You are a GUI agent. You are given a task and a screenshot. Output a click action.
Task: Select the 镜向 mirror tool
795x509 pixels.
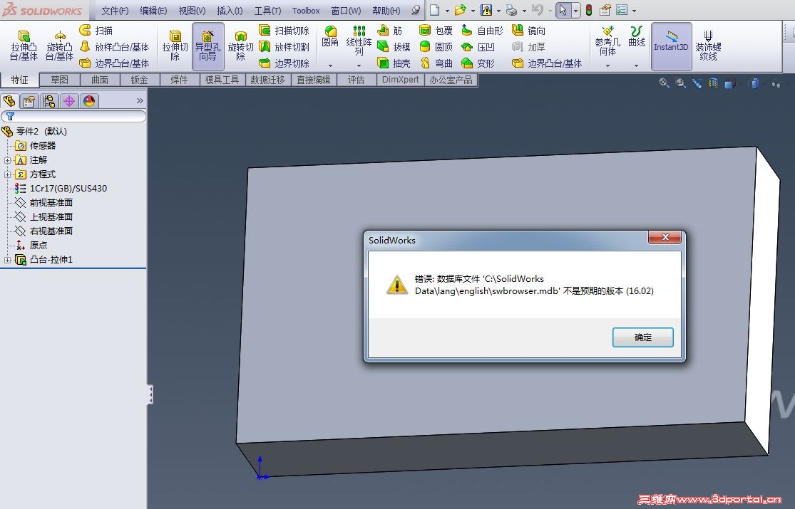529,31
